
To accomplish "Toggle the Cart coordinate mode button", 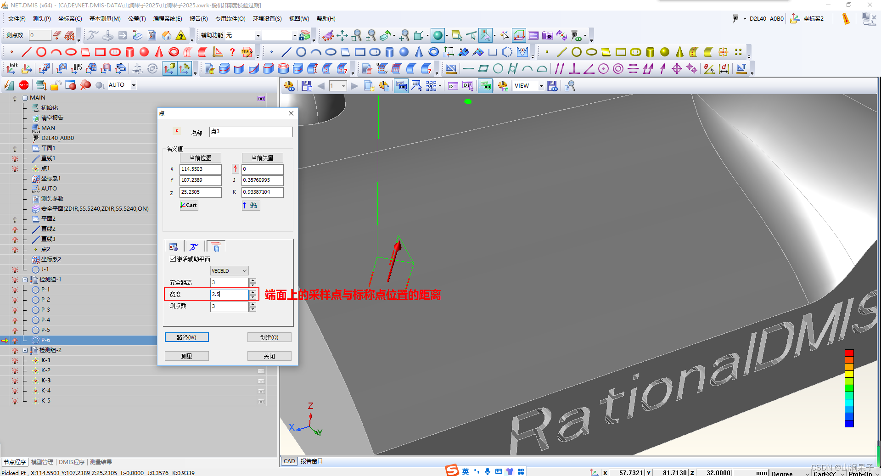I will [189, 205].
